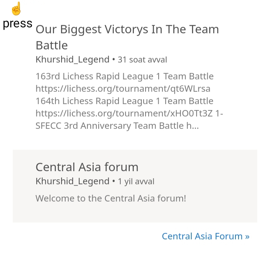Click the "Welcome to the Central Asia forum!" text
Image resolution: width=270 pixels, height=257 pixels.
(111, 198)
